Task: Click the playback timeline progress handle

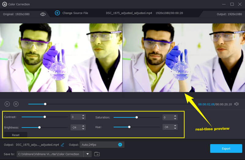Action: click(45, 104)
